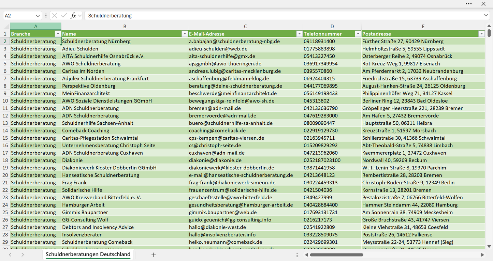Click the Branche header cell

point(36,34)
